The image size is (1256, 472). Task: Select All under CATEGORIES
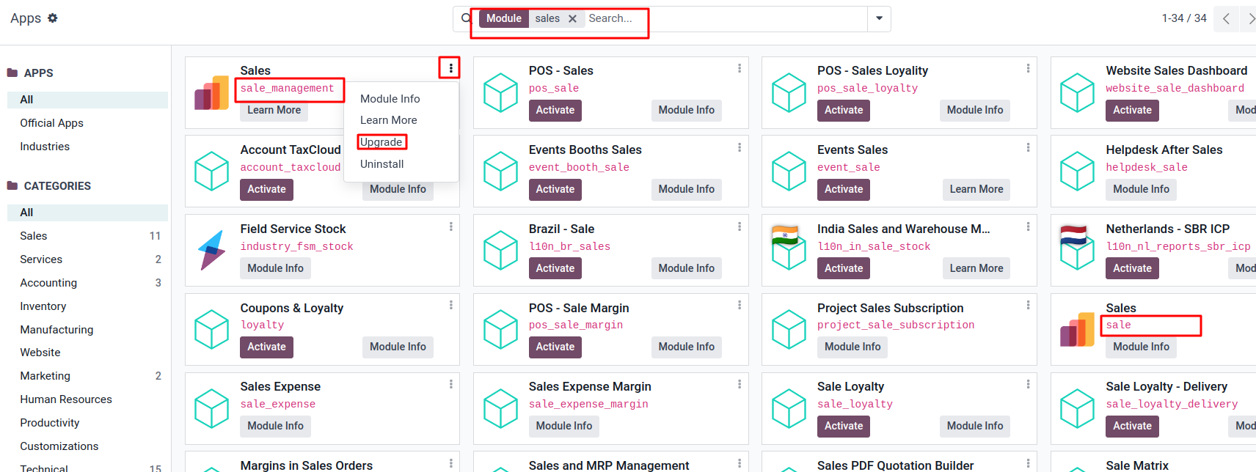[87, 213]
